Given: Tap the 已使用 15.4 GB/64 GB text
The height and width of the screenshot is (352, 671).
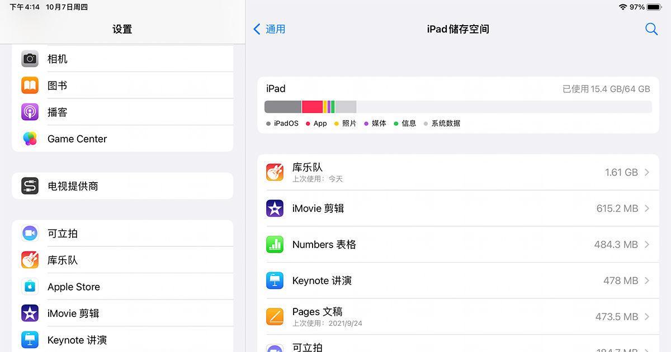Looking at the screenshot, I should coord(606,89).
